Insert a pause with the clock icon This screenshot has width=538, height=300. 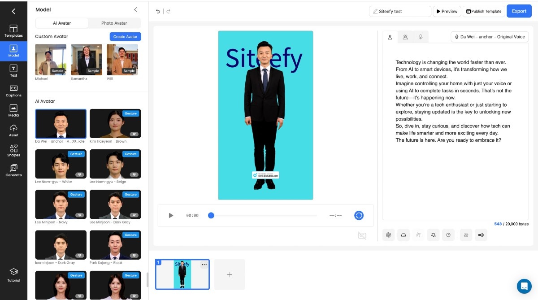coord(448,235)
